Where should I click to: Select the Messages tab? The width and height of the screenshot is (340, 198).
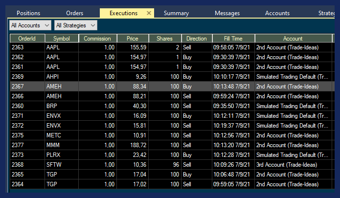pyautogui.click(x=227, y=13)
